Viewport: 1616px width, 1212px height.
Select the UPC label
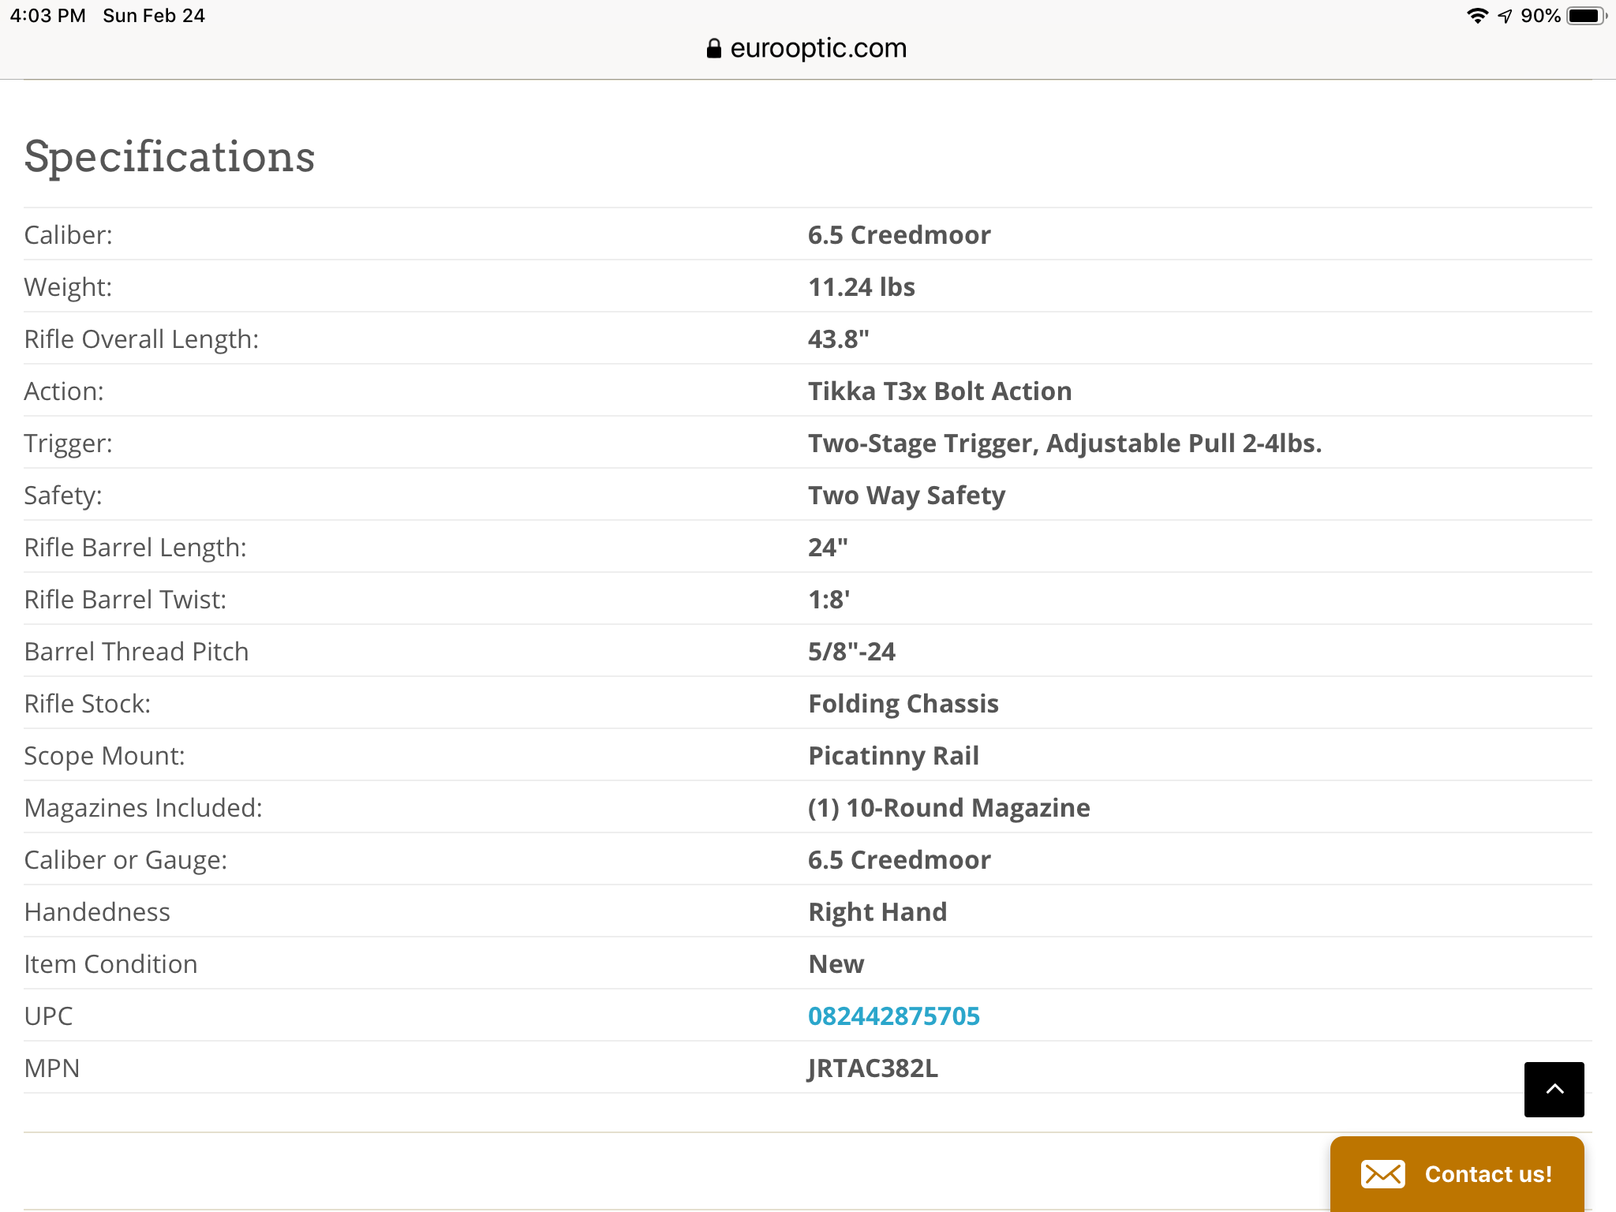pyautogui.click(x=48, y=1016)
